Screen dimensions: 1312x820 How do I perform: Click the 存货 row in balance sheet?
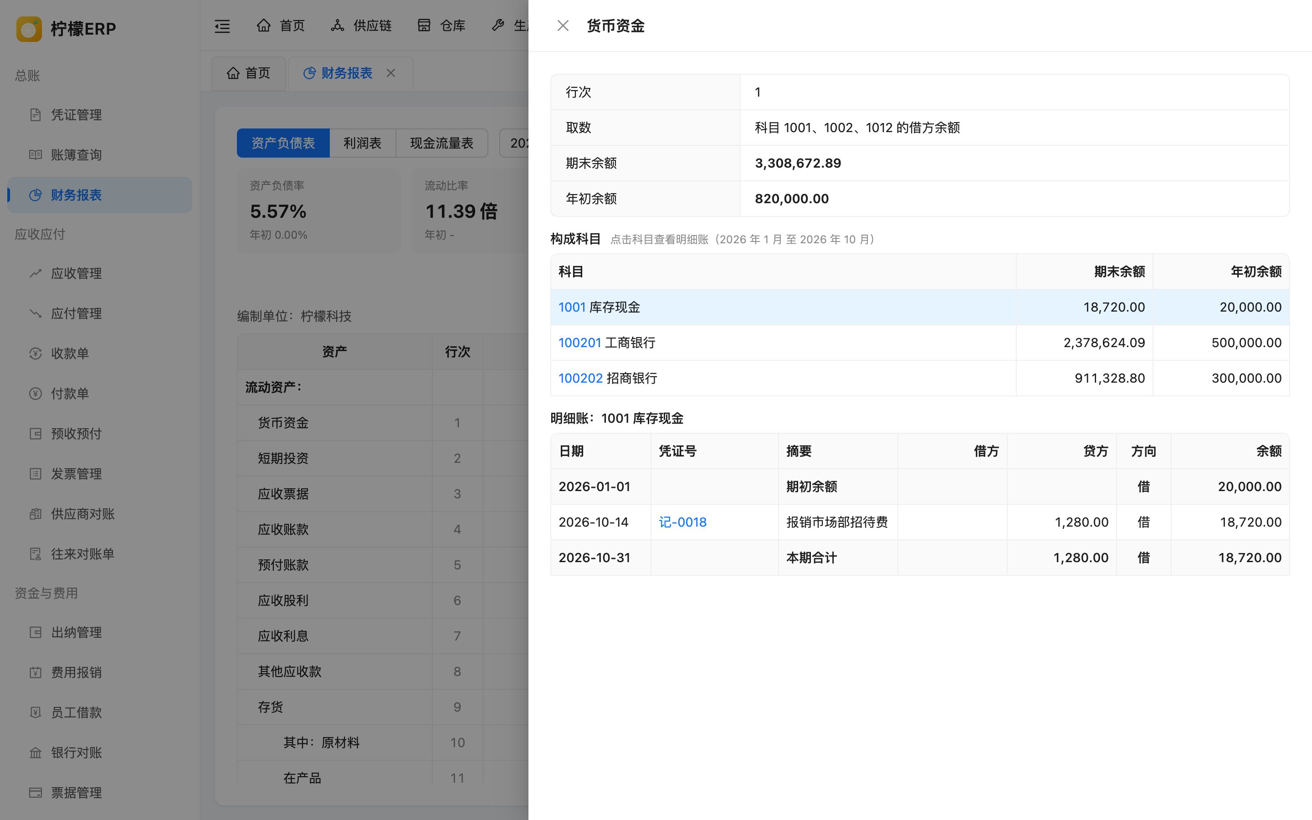click(383, 707)
